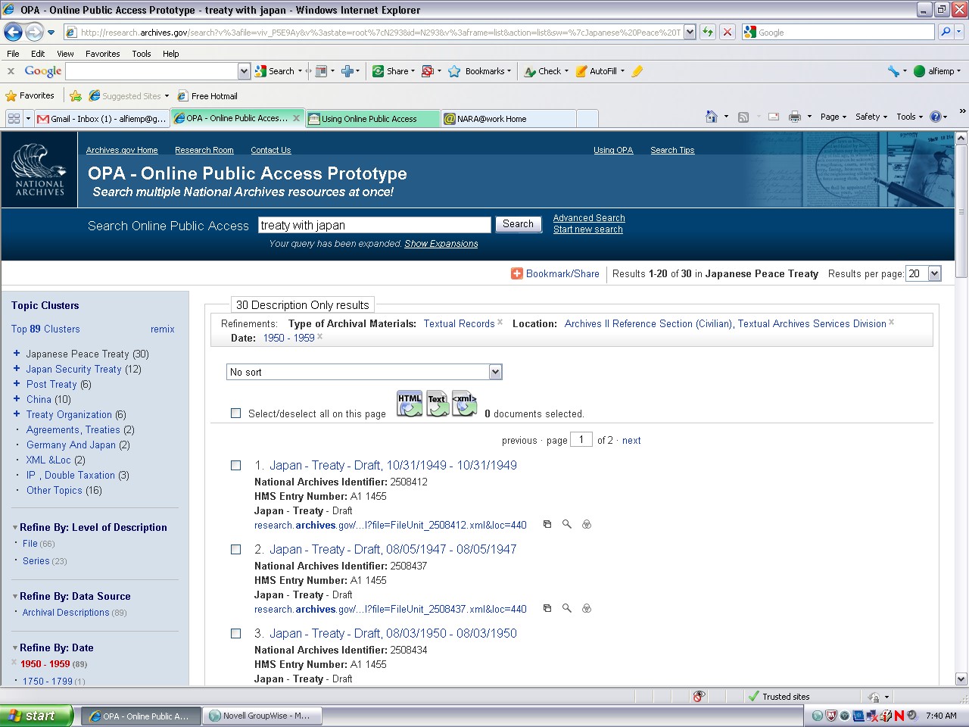This screenshot has height=727, width=969.
Task: Check the box for result 3 dated 08/03/1950
Action: 236,634
